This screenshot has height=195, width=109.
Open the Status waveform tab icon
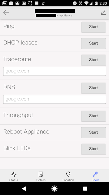pyautogui.click(x=14, y=174)
